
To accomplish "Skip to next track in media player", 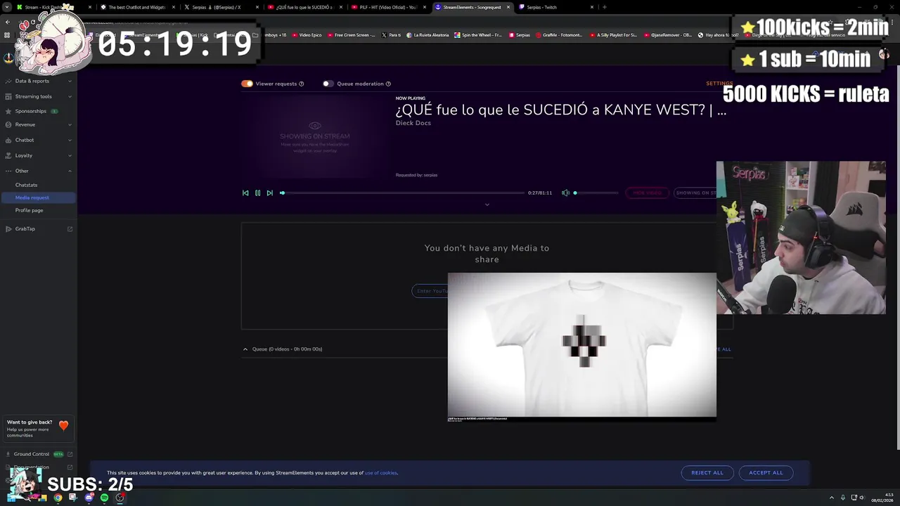I will pyautogui.click(x=269, y=193).
